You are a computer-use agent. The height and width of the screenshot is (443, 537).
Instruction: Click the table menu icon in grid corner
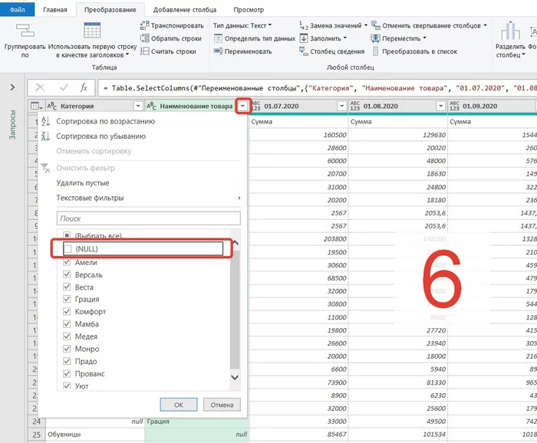click(36, 106)
